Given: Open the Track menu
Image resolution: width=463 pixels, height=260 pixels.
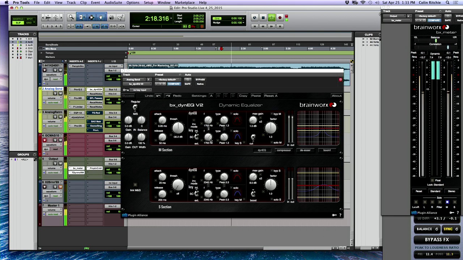Looking at the screenshot, I should click(x=71, y=3).
